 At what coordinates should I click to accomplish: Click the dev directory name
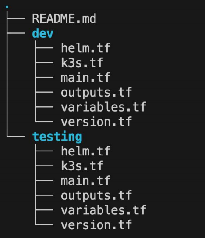pos(42,33)
